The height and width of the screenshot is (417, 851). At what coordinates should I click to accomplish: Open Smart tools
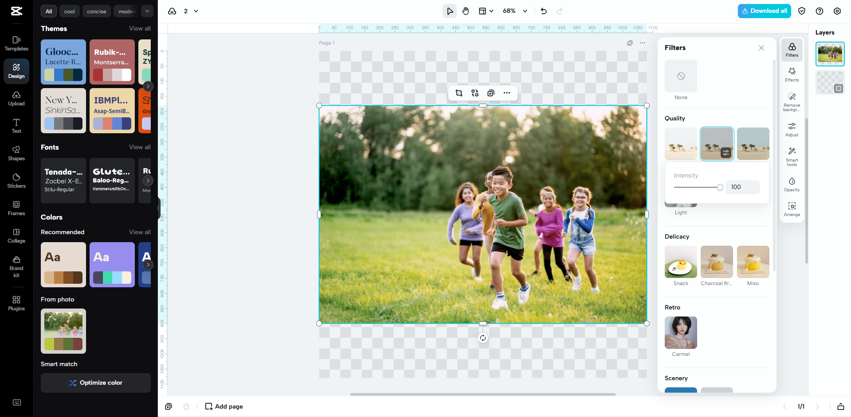[792, 156]
